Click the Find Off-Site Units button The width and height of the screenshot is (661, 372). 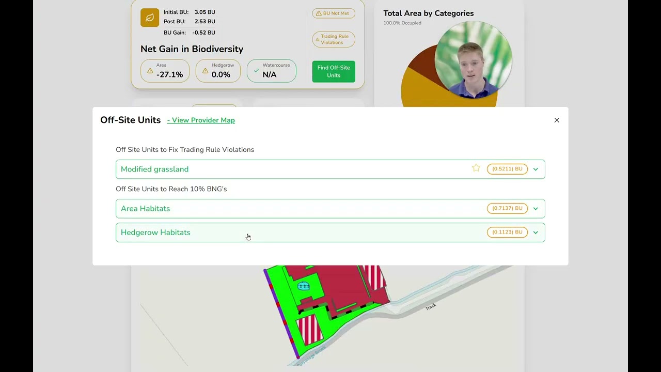(x=334, y=71)
